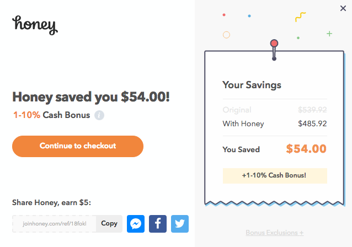352x247 pixels.
Task: Continue to checkout
Action: (78, 146)
